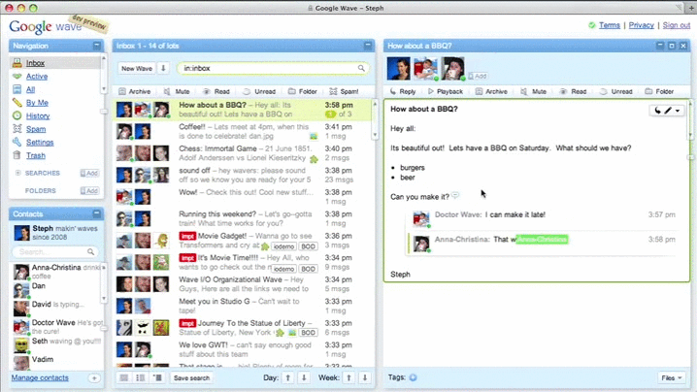Open 'Running this weekend?' wave

244,218
